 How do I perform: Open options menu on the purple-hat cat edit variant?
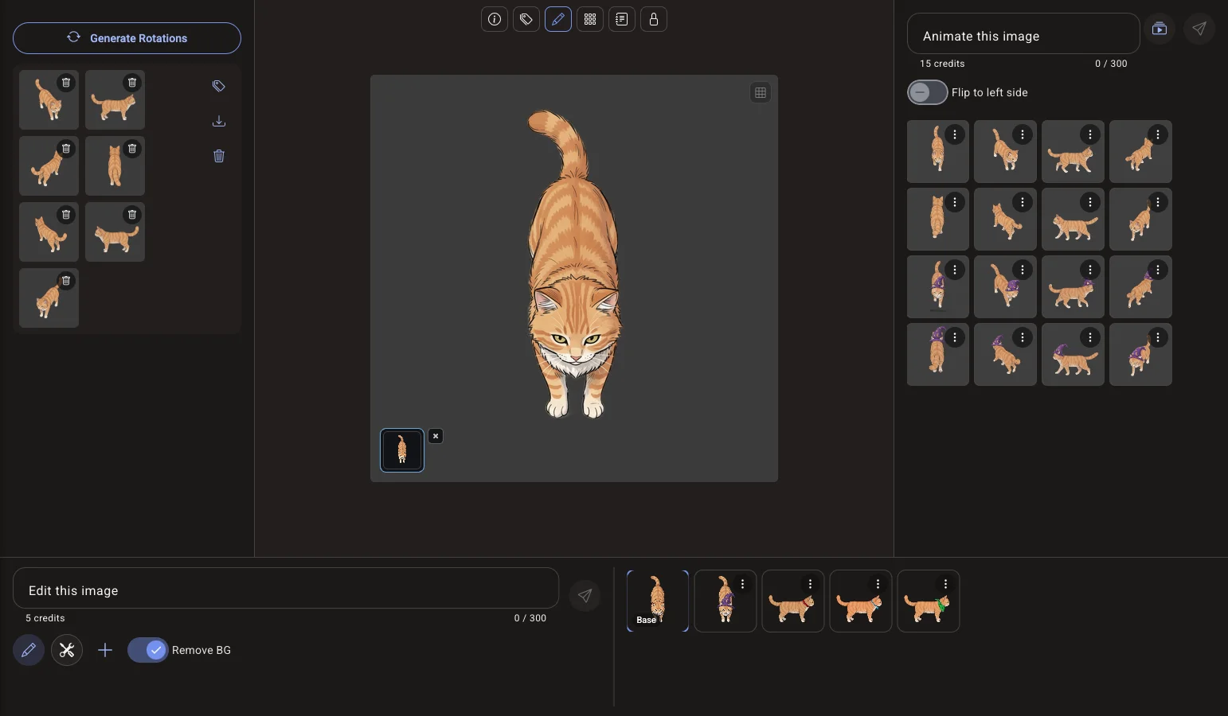(742, 585)
